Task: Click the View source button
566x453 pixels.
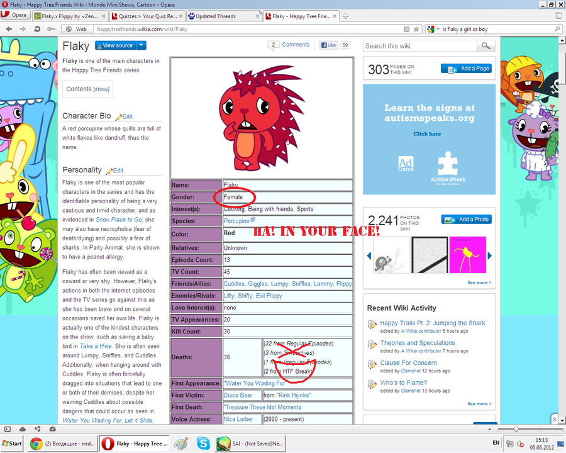Action: tap(116, 45)
